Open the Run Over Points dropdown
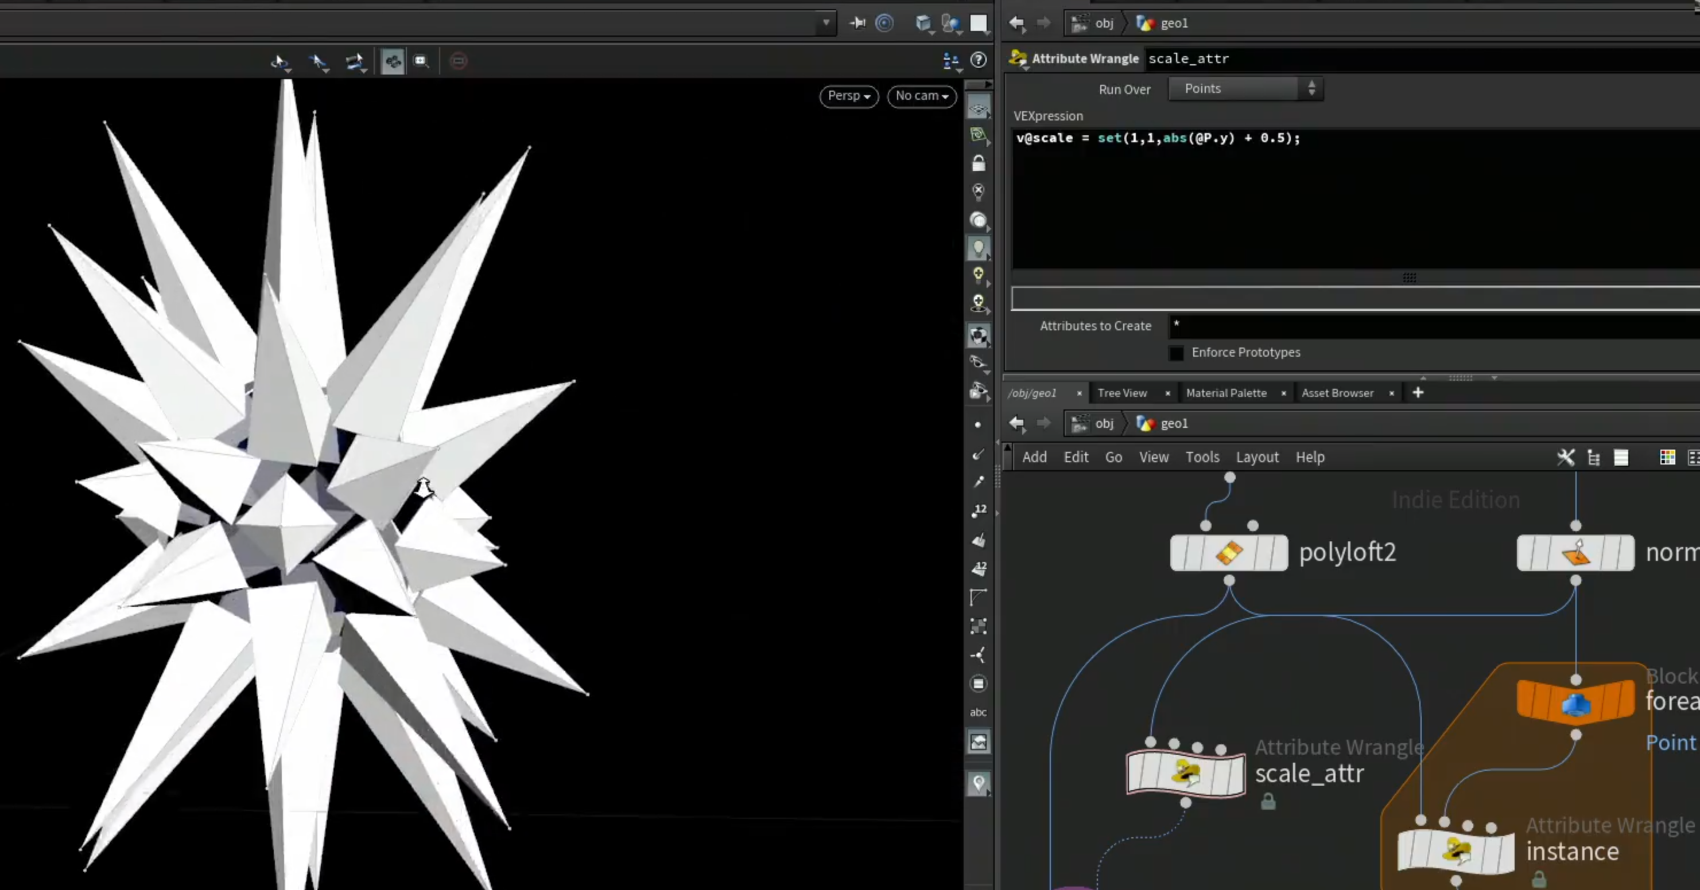Screen dimensions: 1700x890 tap(1246, 88)
